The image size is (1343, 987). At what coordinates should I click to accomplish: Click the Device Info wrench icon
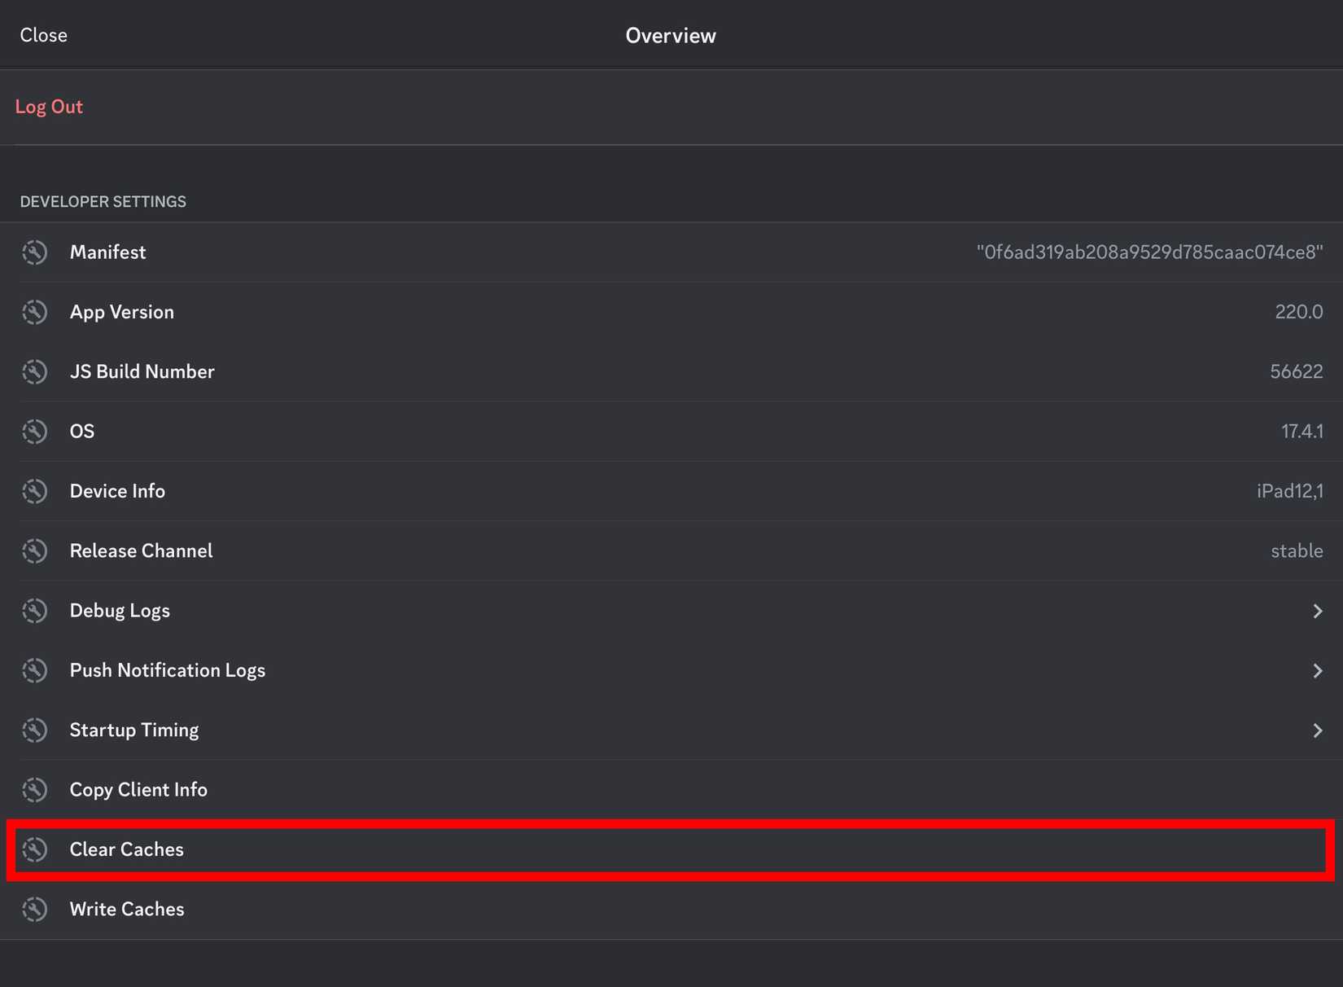(34, 491)
